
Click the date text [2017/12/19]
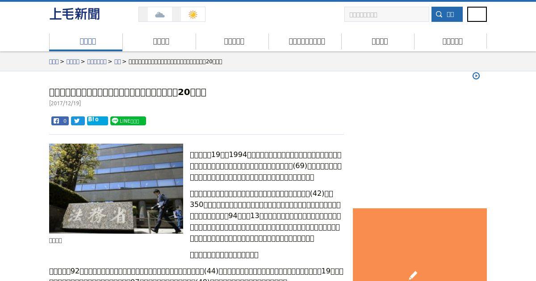coord(65,103)
